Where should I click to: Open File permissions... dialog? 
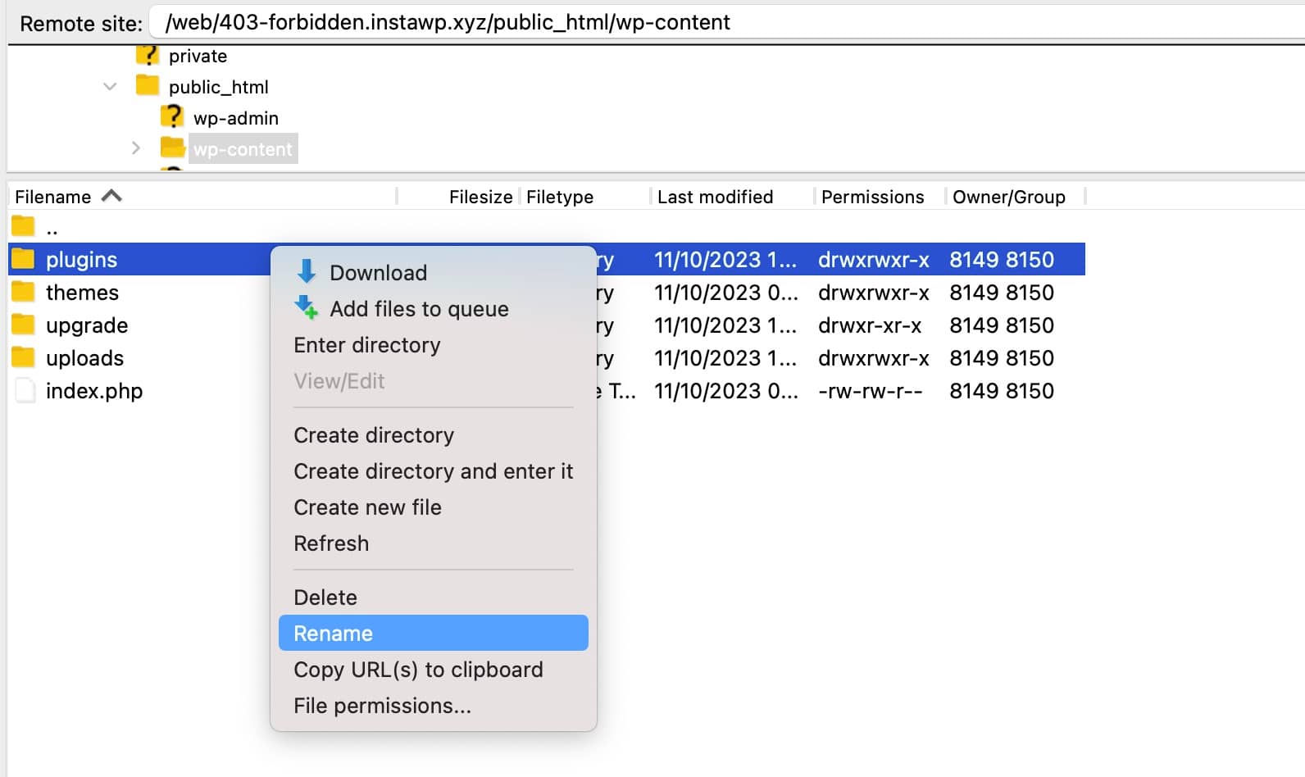(382, 706)
